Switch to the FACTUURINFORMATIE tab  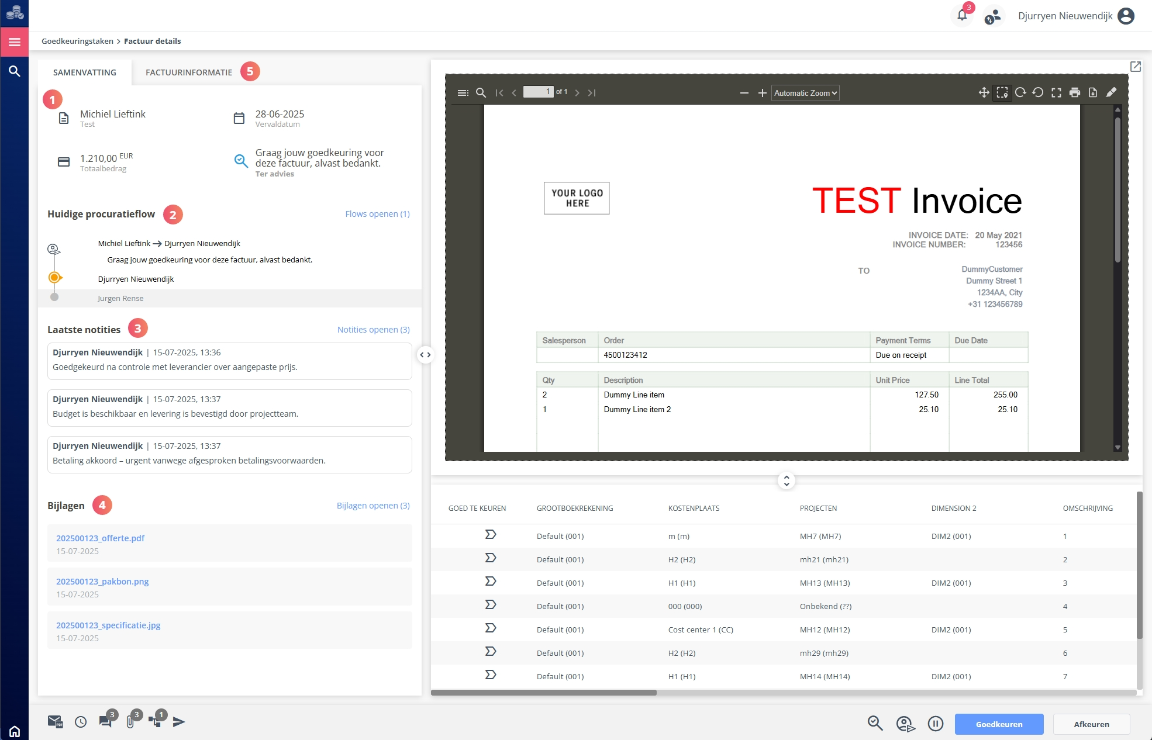point(189,72)
